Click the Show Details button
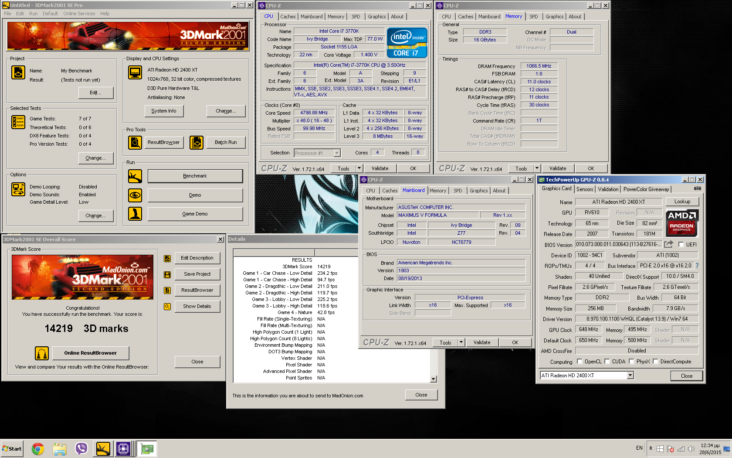The width and height of the screenshot is (732, 458). [197, 306]
